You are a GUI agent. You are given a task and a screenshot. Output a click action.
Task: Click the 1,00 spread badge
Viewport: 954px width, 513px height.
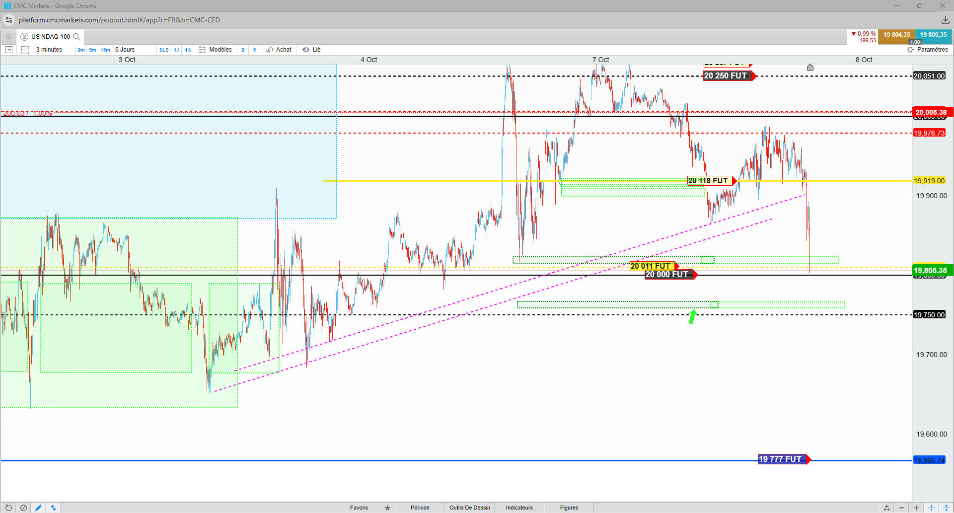point(915,42)
